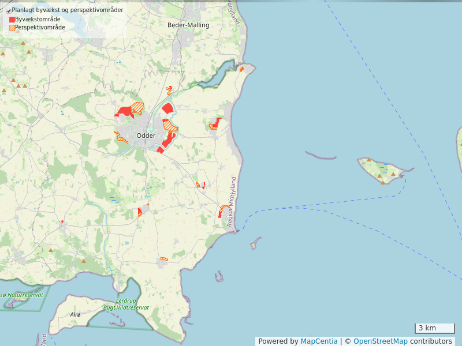The width and height of the screenshot is (462, 346).
Task: Select the large hatched area northwest of Odder
Action: pos(137,107)
